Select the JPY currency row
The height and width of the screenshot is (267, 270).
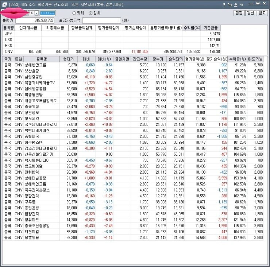coord(111,34)
